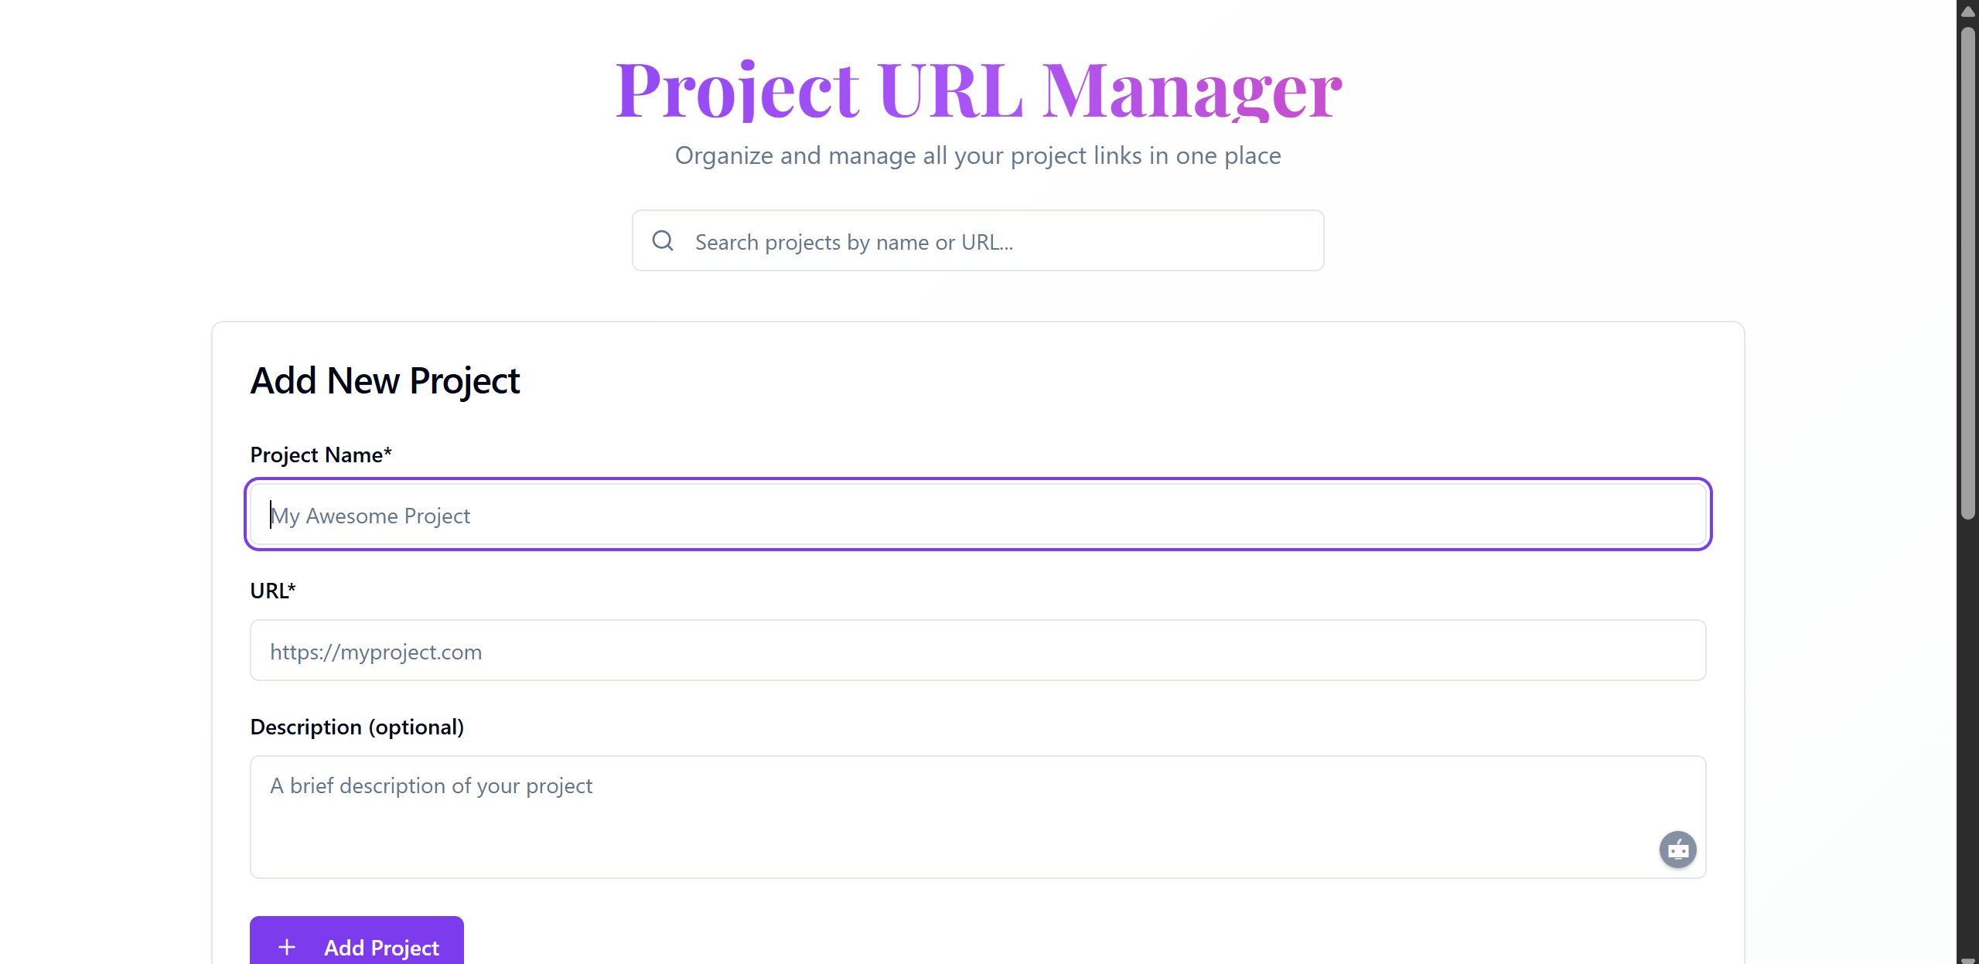The height and width of the screenshot is (964, 1979).
Task: Click the scrollbar track below the thumb
Action: 1968,734
